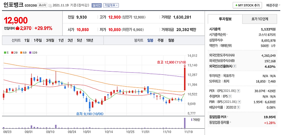Click the 전일 price 9,930
The height and width of the screenshot is (135, 282).
click(81, 17)
